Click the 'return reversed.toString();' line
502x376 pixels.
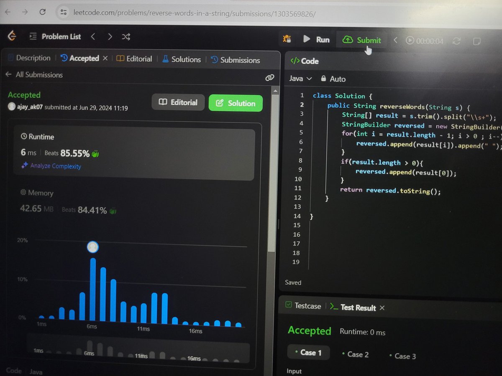coord(391,191)
